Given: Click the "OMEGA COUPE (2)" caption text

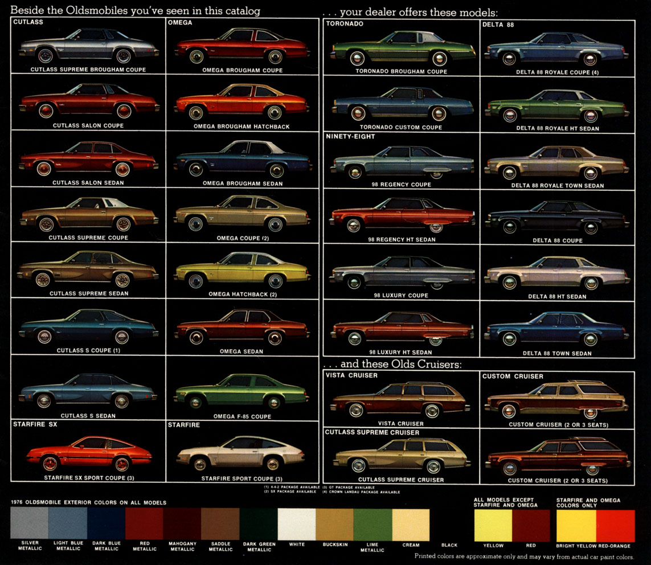Looking at the screenshot, I should tap(243, 238).
